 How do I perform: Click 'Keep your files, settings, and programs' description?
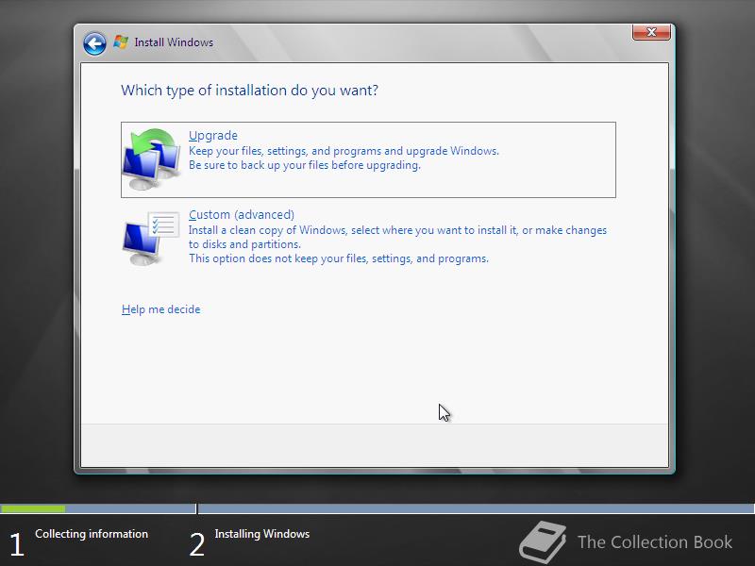344,151
